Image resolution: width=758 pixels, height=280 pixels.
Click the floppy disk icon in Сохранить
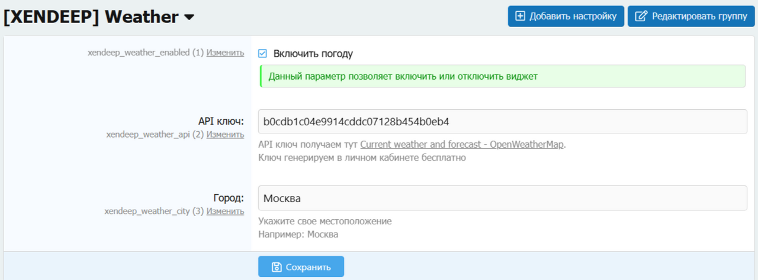[x=276, y=267]
